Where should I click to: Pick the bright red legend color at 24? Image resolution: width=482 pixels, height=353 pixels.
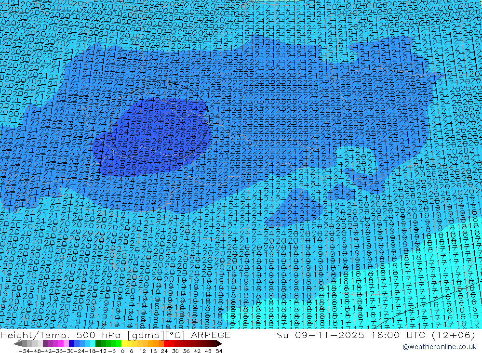tap(166, 344)
